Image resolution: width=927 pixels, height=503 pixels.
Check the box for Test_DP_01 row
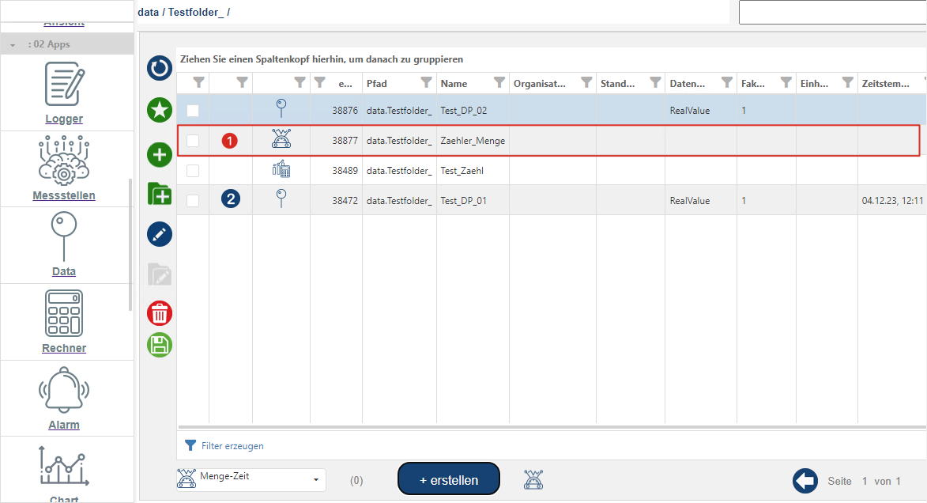point(193,201)
